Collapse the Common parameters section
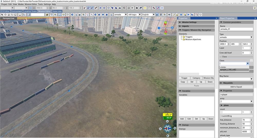The width and height of the screenshot is (257, 138). click(236, 22)
